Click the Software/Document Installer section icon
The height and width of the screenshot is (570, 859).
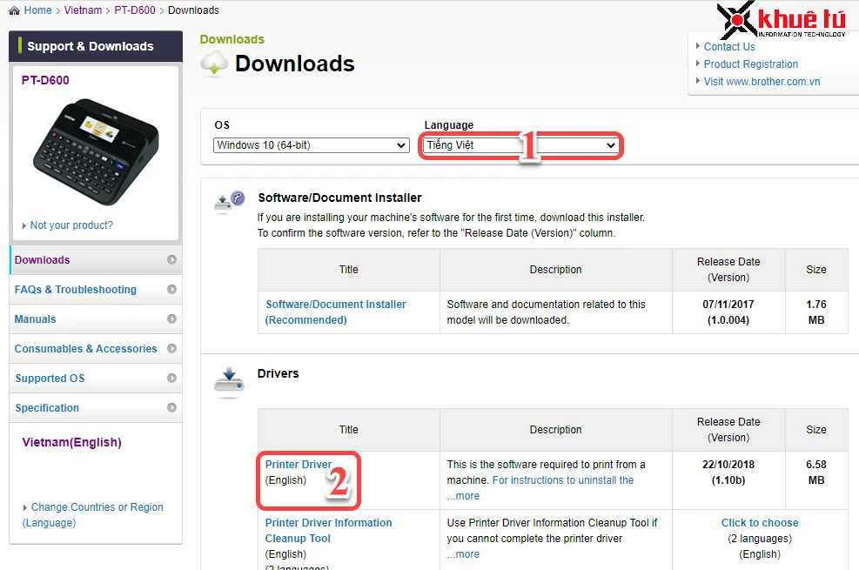click(x=229, y=203)
